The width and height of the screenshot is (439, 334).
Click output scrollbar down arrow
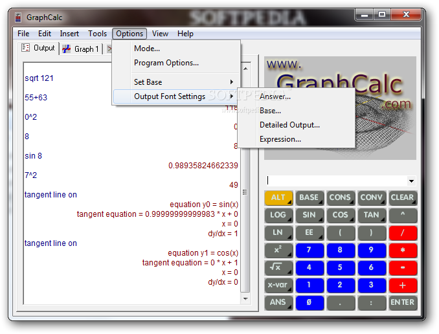tap(245, 299)
